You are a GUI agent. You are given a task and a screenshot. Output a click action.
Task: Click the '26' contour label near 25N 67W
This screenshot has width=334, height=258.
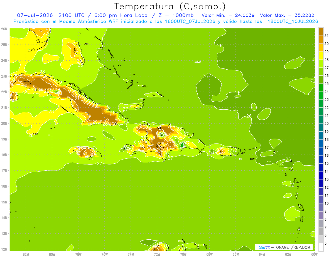tap(220, 45)
